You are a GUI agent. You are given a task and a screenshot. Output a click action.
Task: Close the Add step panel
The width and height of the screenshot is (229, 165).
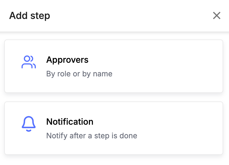[216, 16]
